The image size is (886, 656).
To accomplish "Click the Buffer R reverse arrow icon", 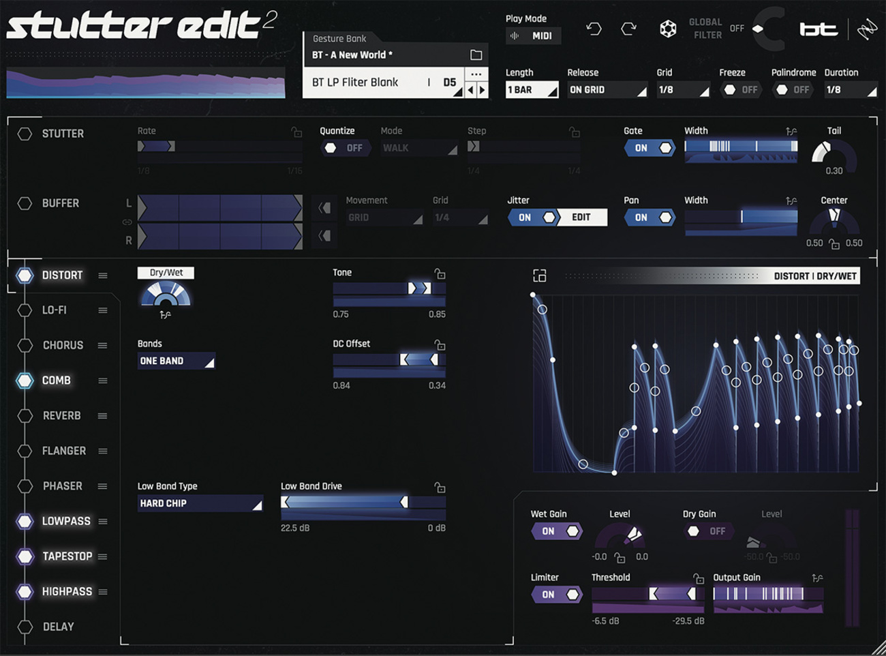I will (x=324, y=236).
